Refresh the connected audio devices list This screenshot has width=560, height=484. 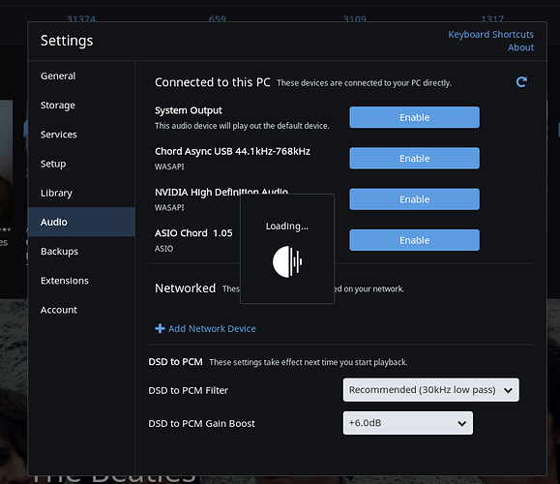coord(521,82)
